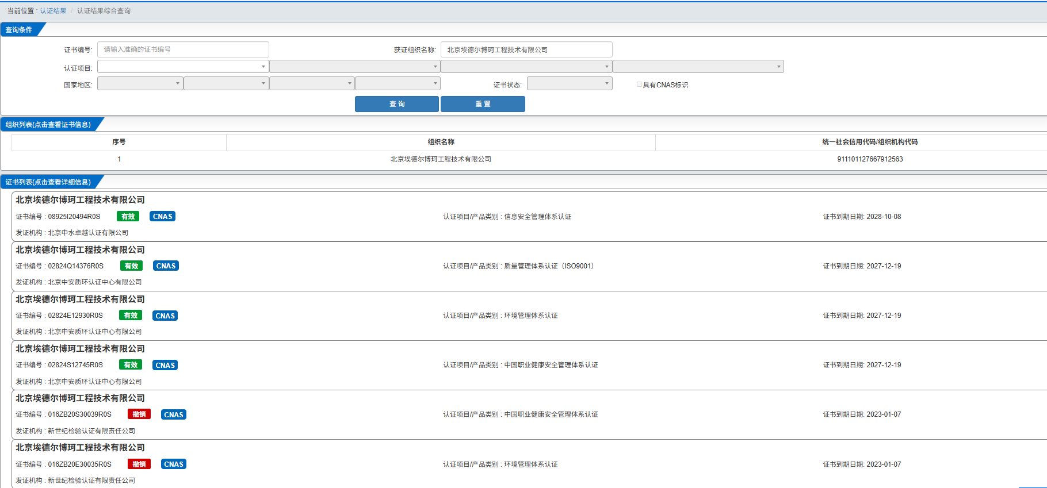Image resolution: width=1047 pixels, height=488 pixels.
Task: Click expiry date of certificate 02824Q14376R0S
Action: (884, 266)
